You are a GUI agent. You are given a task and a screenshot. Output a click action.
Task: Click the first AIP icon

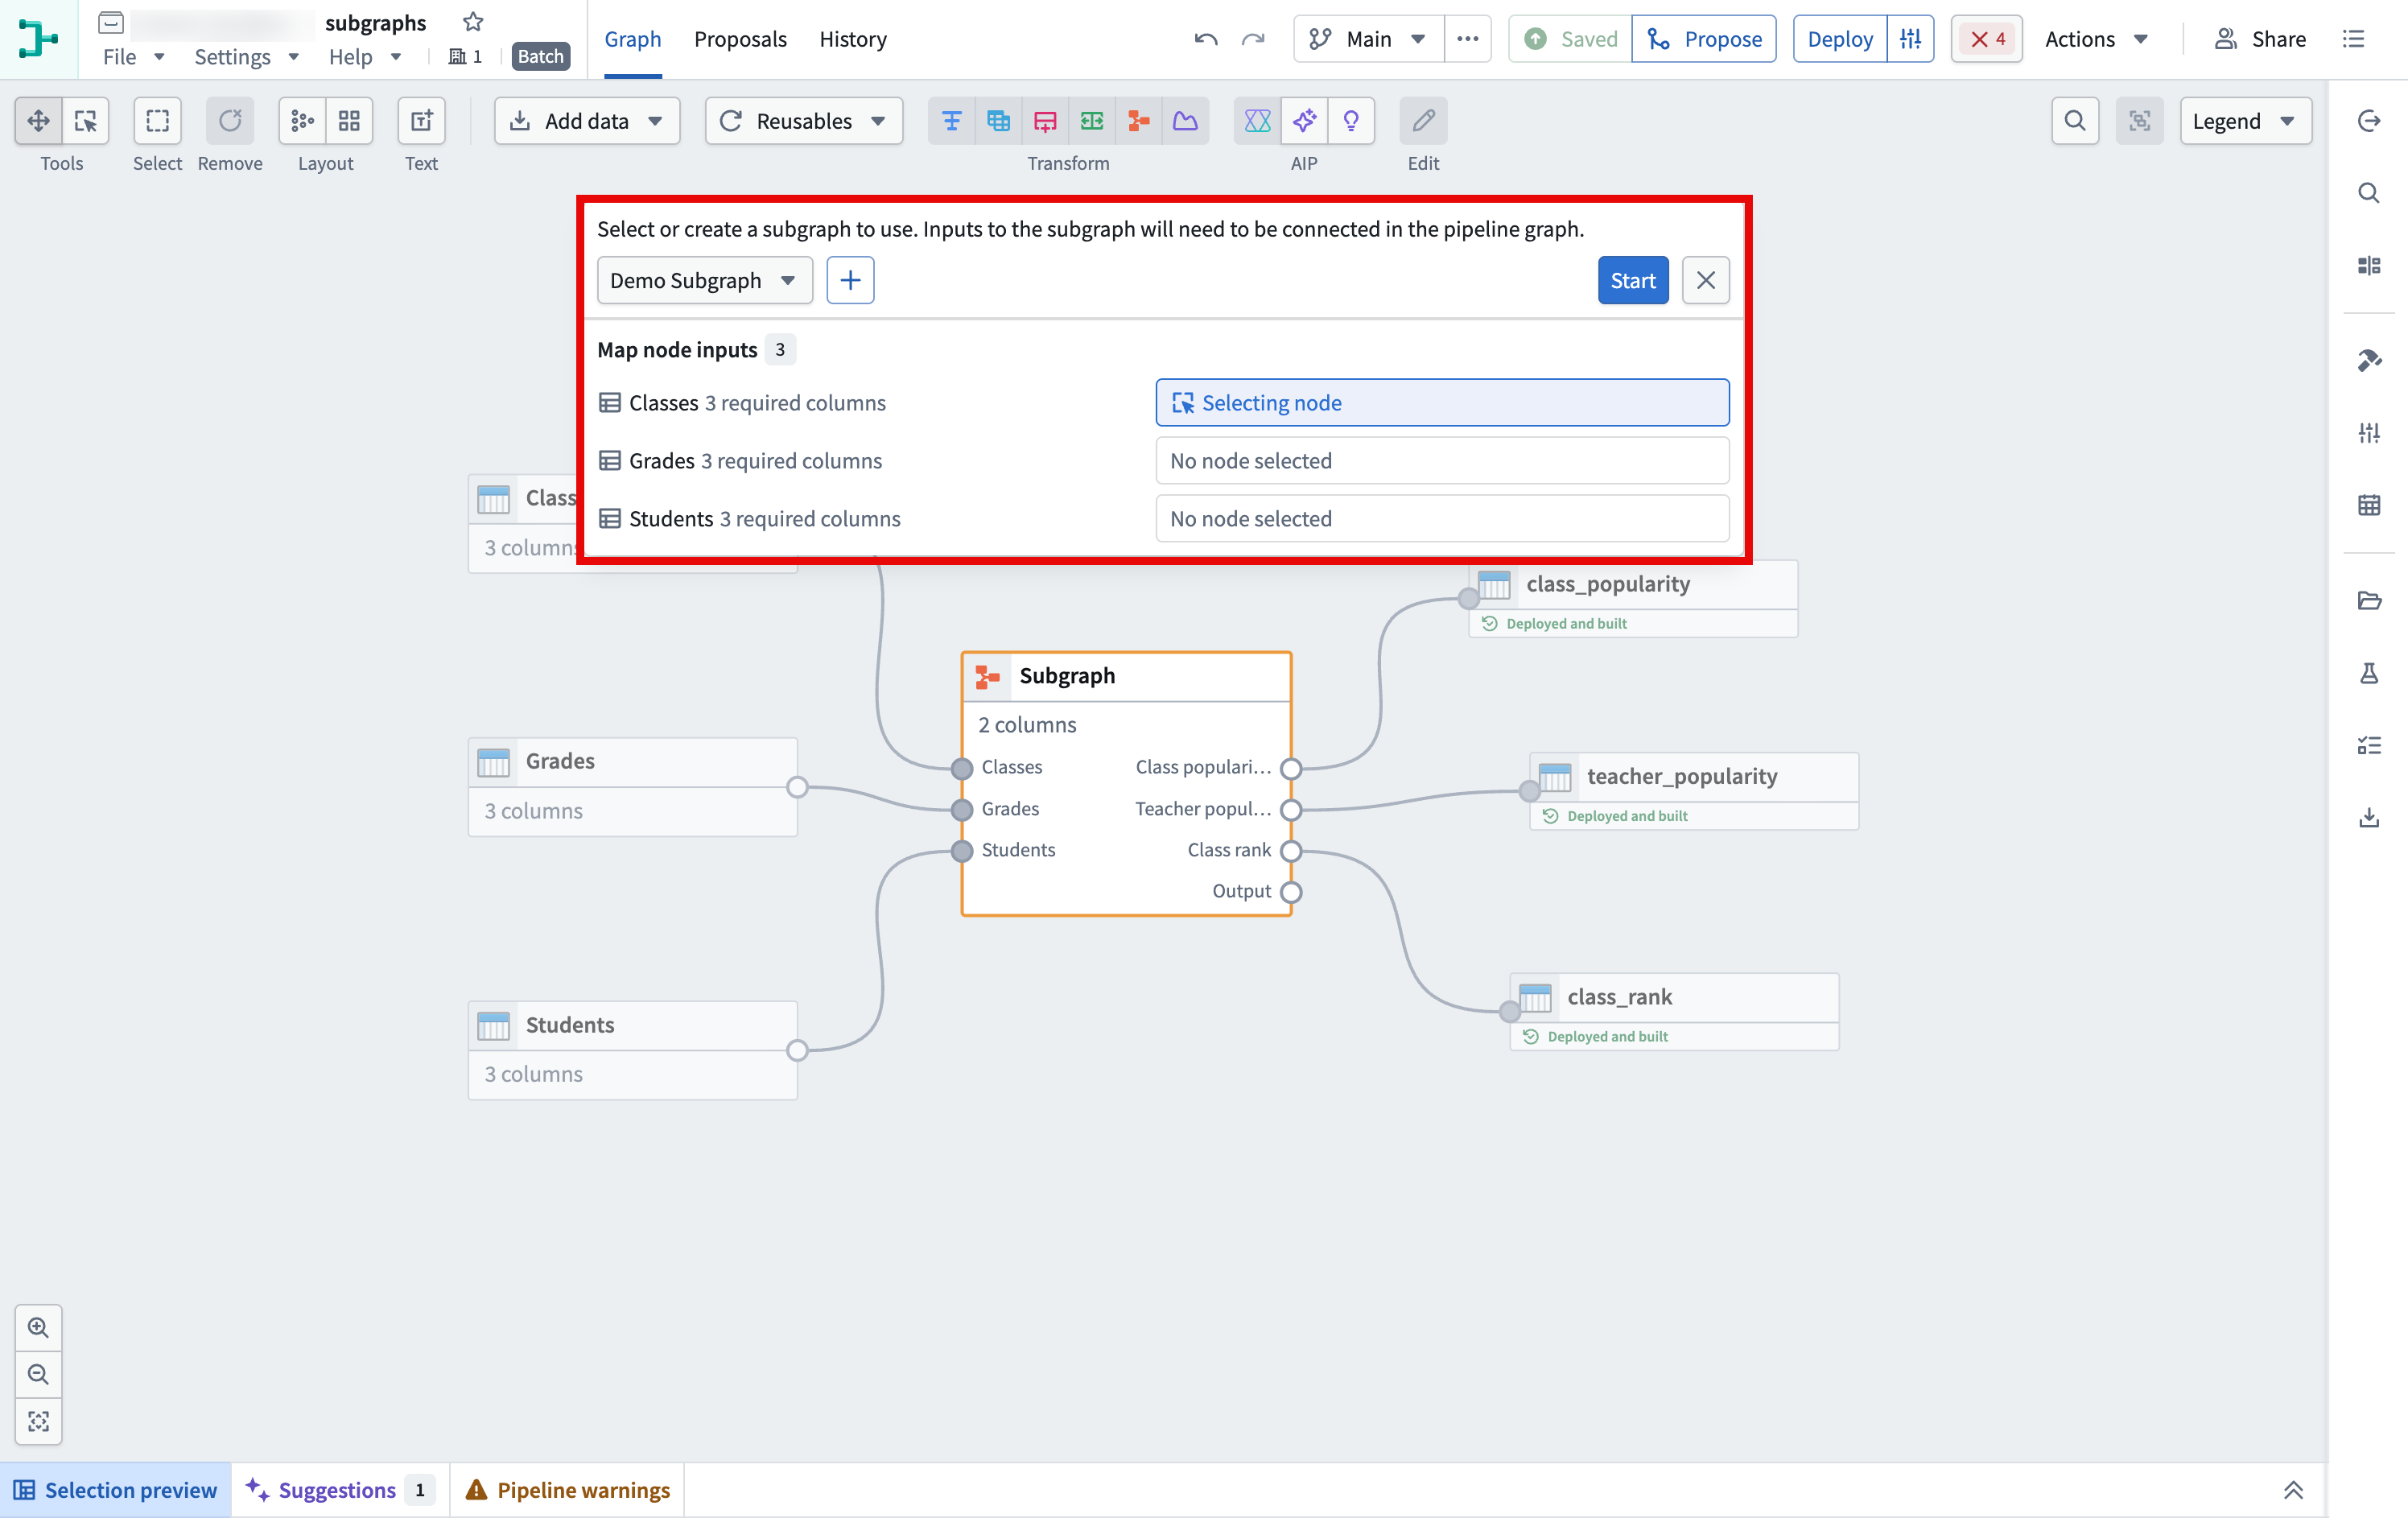point(1257,121)
